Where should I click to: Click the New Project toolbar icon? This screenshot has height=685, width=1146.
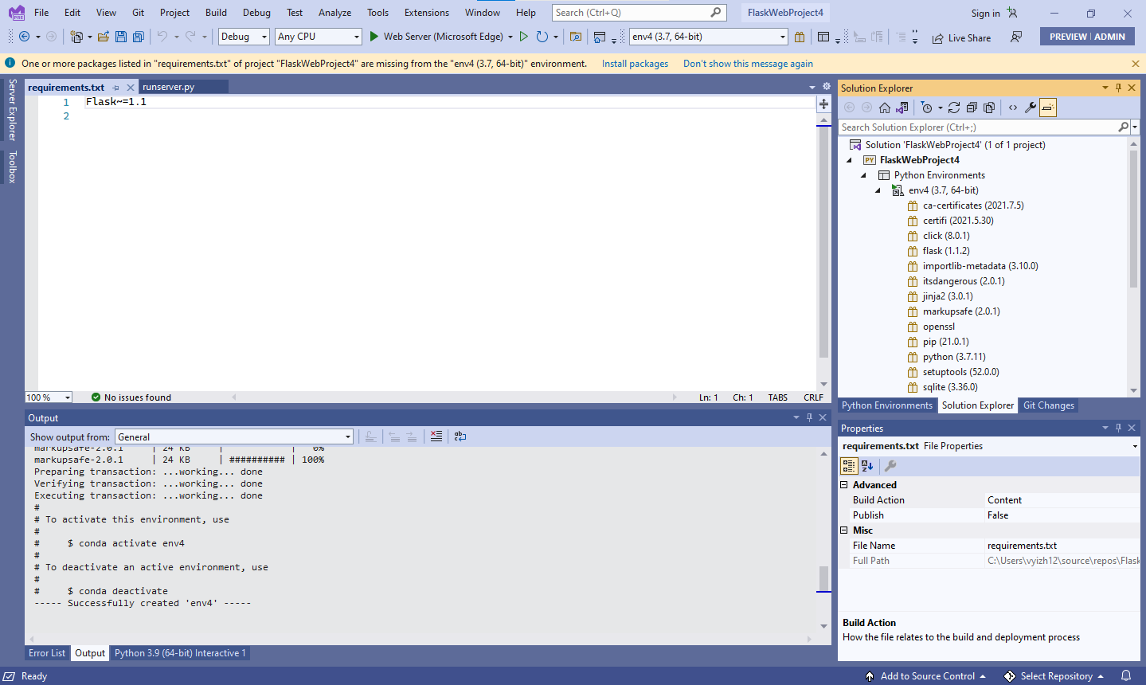(76, 37)
